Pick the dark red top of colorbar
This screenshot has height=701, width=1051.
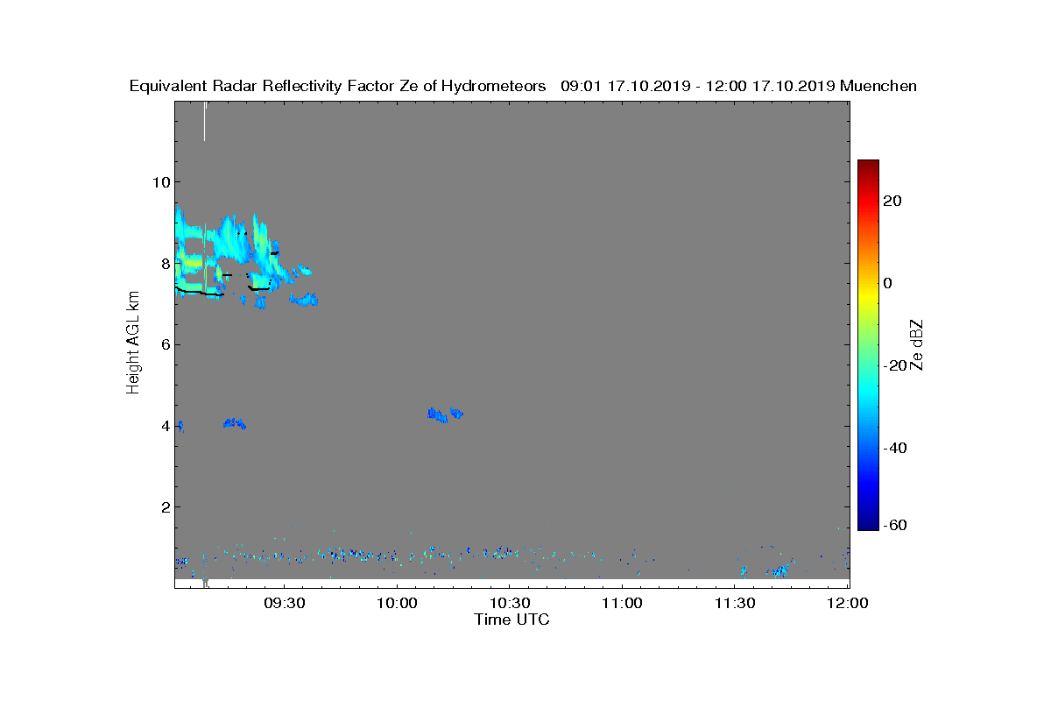pyautogui.click(x=868, y=165)
